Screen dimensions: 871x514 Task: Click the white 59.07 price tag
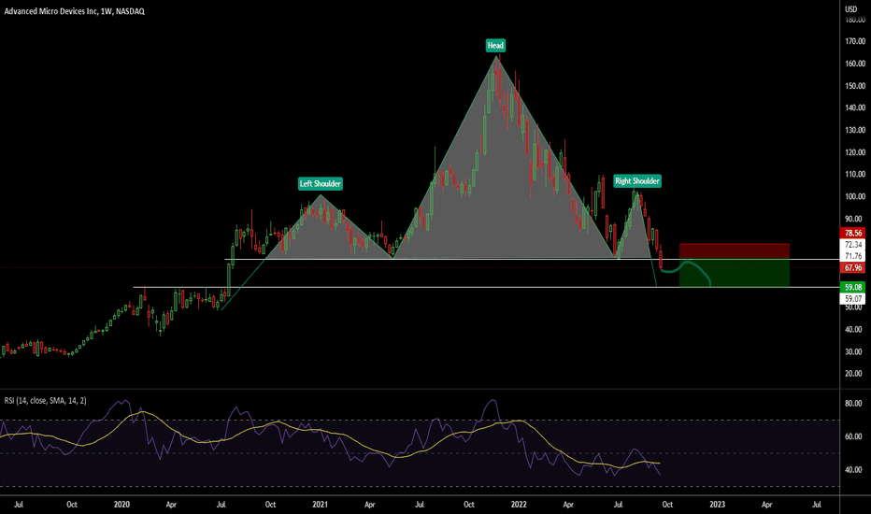[x=853, y=298]
